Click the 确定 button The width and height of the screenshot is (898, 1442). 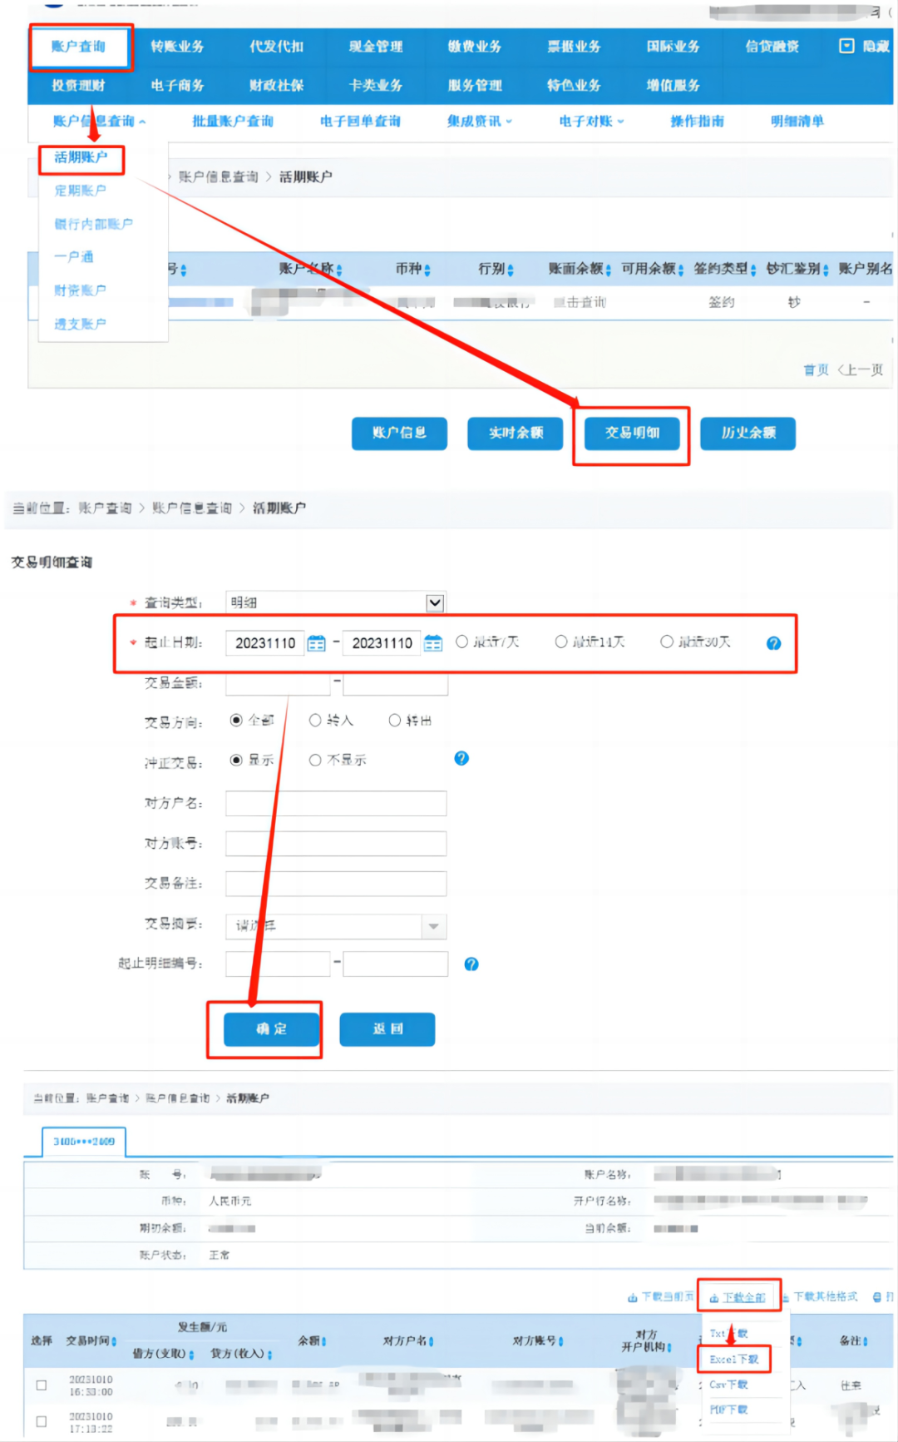coord(271,1029)
